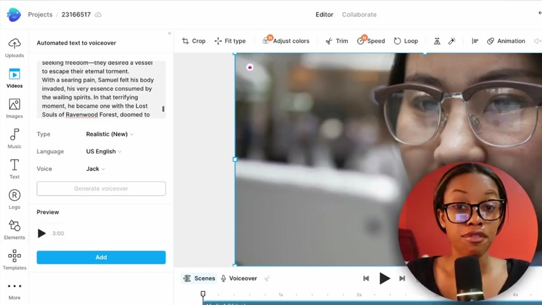Click the misspelled word Ravenwood
542x305 pixels.
pos(82,114)
